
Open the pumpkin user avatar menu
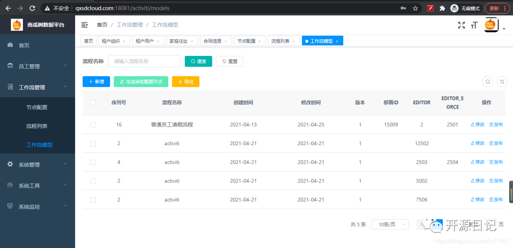pyautogui.click(x=491, y=25)
